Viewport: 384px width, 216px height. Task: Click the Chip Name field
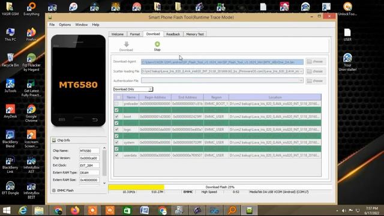(x=89, y=151)
